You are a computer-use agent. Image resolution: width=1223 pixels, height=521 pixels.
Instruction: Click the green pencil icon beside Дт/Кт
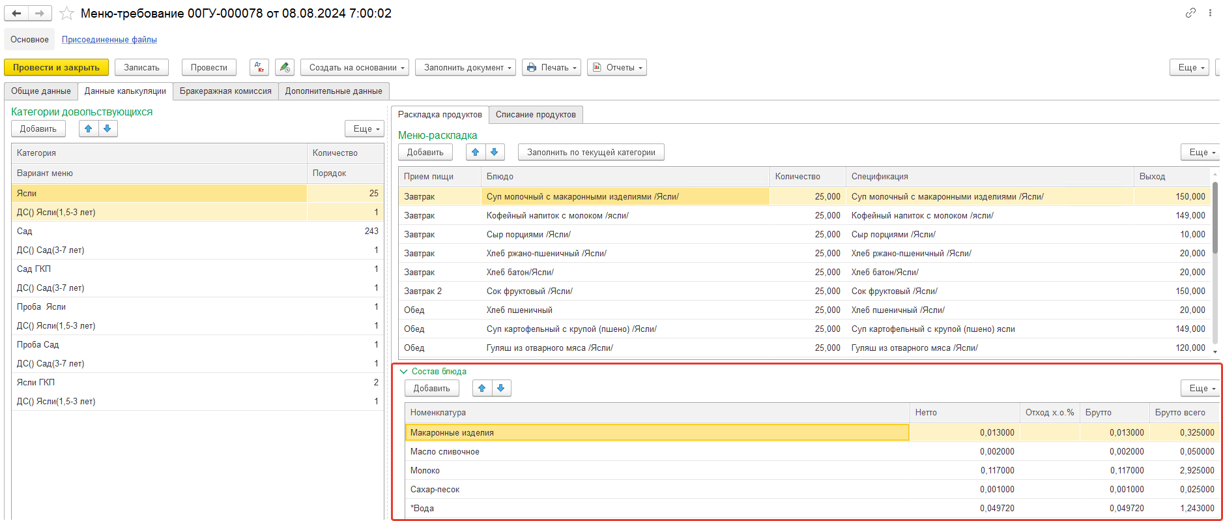click(x=285, y=67)
